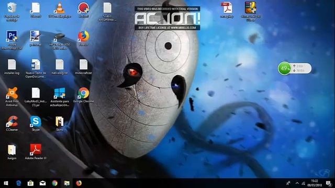Image resolution: width=335 pixels, height=188 pixels.
Task: Open the Skype desktop shortcut
Action: pos(36,122)
